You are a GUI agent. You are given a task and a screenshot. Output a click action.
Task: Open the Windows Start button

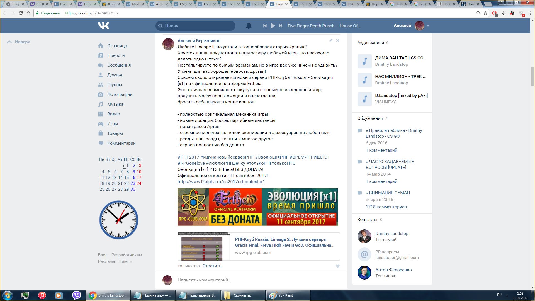[7, 295]
